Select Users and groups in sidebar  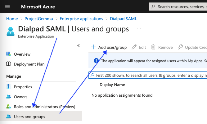[x=41, y=116]
